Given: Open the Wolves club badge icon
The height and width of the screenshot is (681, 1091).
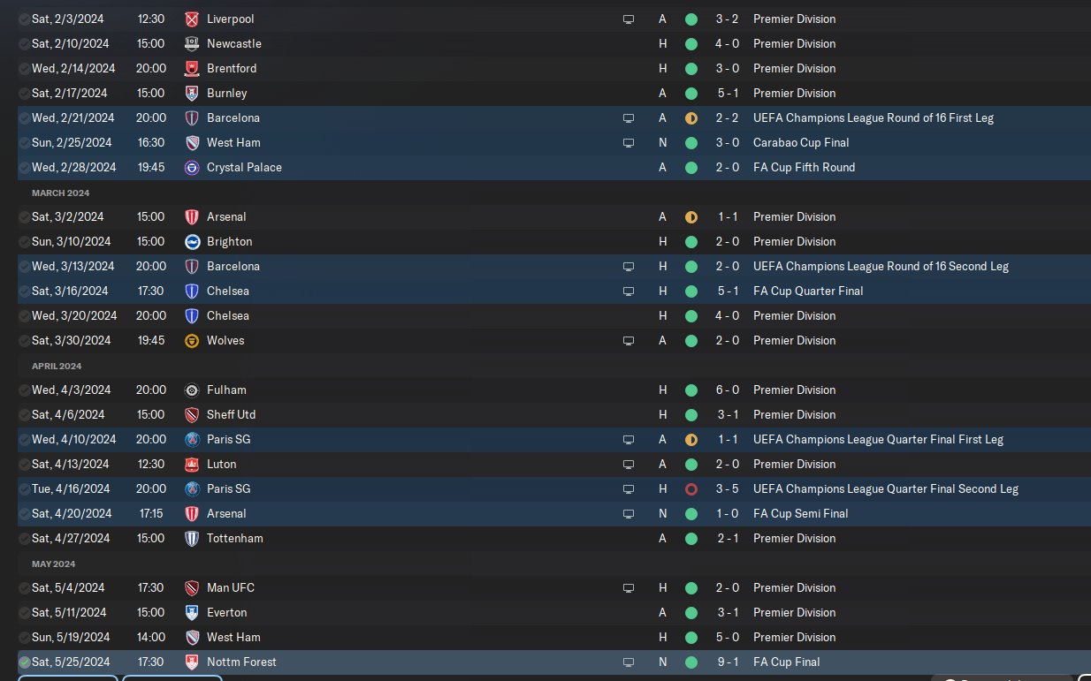Looking at the screenshot, I should (192, 340).
